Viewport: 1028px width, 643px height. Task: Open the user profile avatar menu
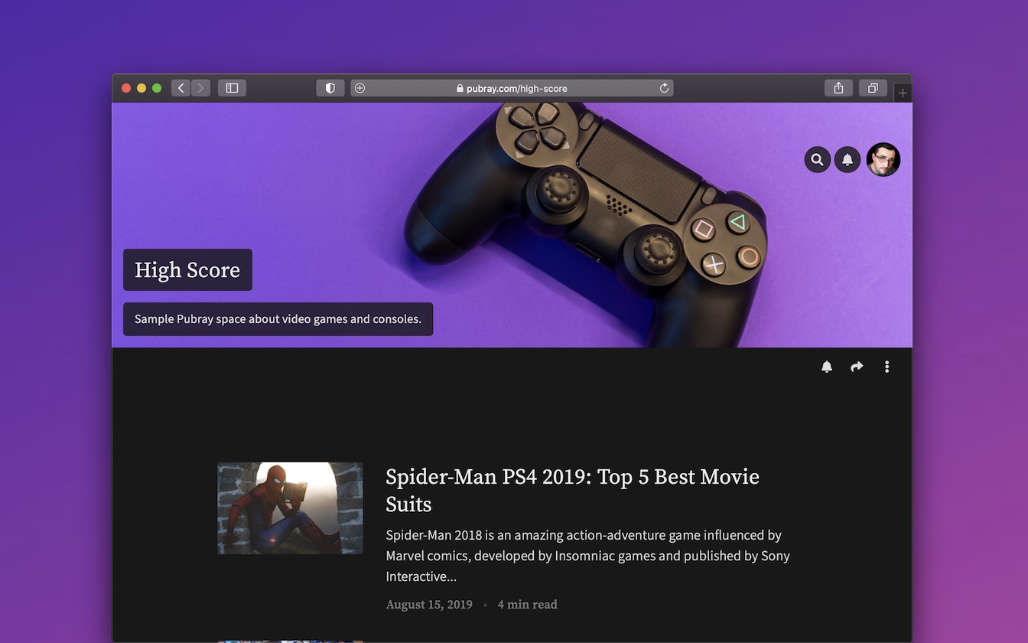click(883, 159)
